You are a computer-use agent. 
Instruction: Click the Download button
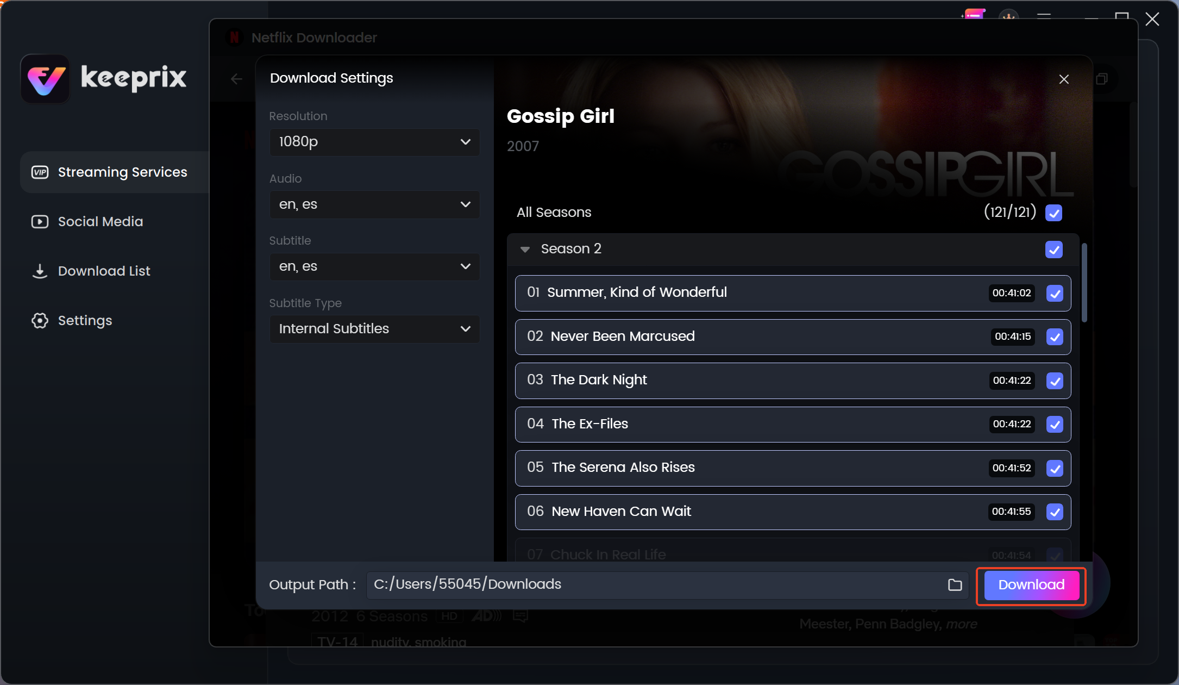click(x=1031, y=586)
